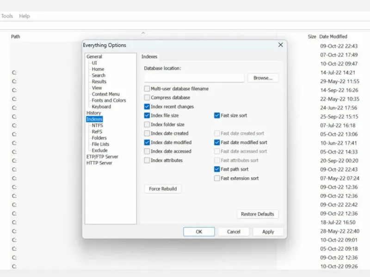Select Context Menu tree item
Image resolution: width=370 pixels, height=277 pixels.
106,94
